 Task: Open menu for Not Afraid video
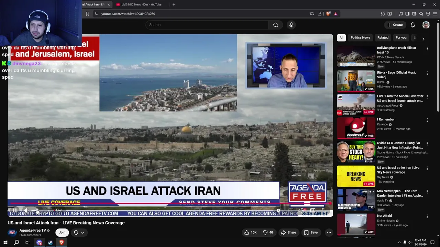click(427, 216)
